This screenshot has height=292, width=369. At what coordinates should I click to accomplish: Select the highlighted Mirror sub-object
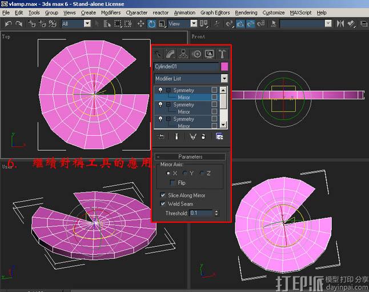click(x=183, y=98)
